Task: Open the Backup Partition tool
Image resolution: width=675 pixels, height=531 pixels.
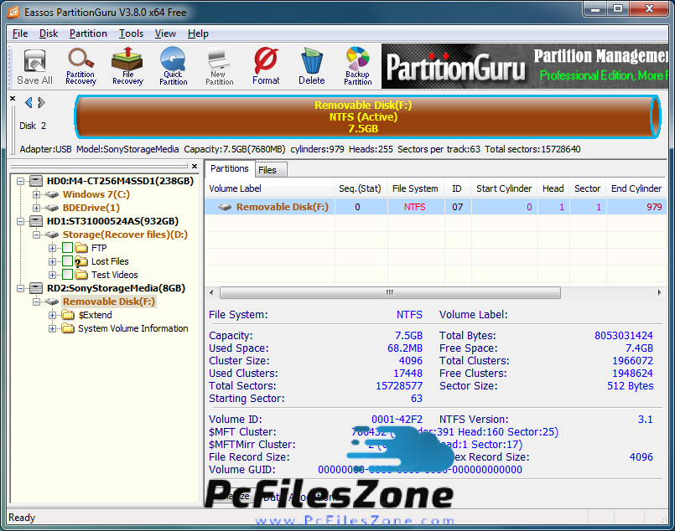Action: tap(357, 66)
